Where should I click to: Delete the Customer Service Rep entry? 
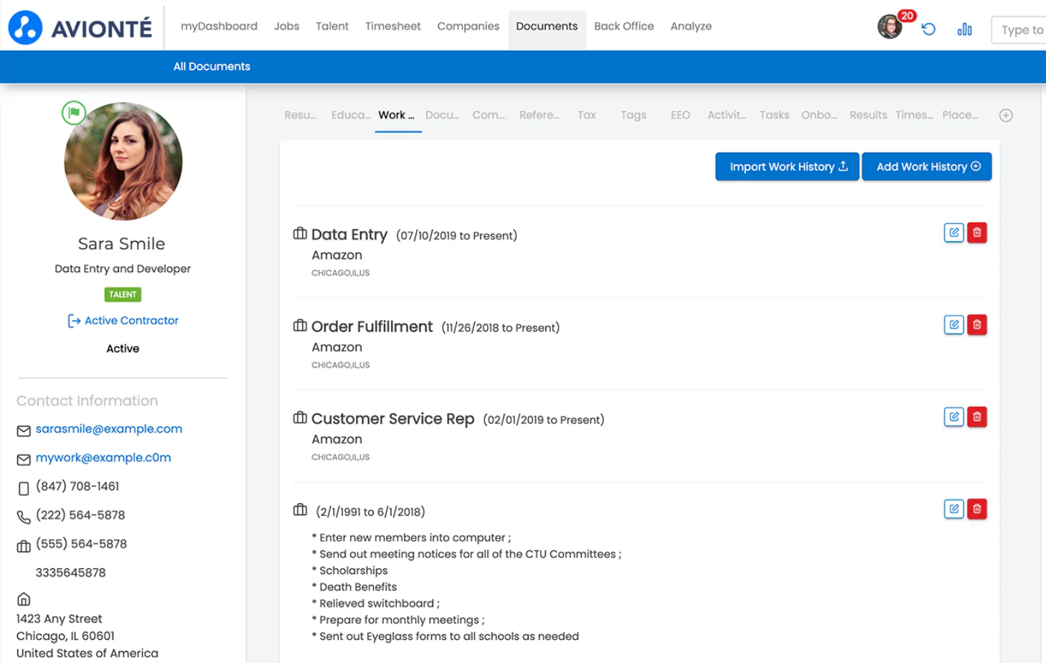click(x=977, y=417)
